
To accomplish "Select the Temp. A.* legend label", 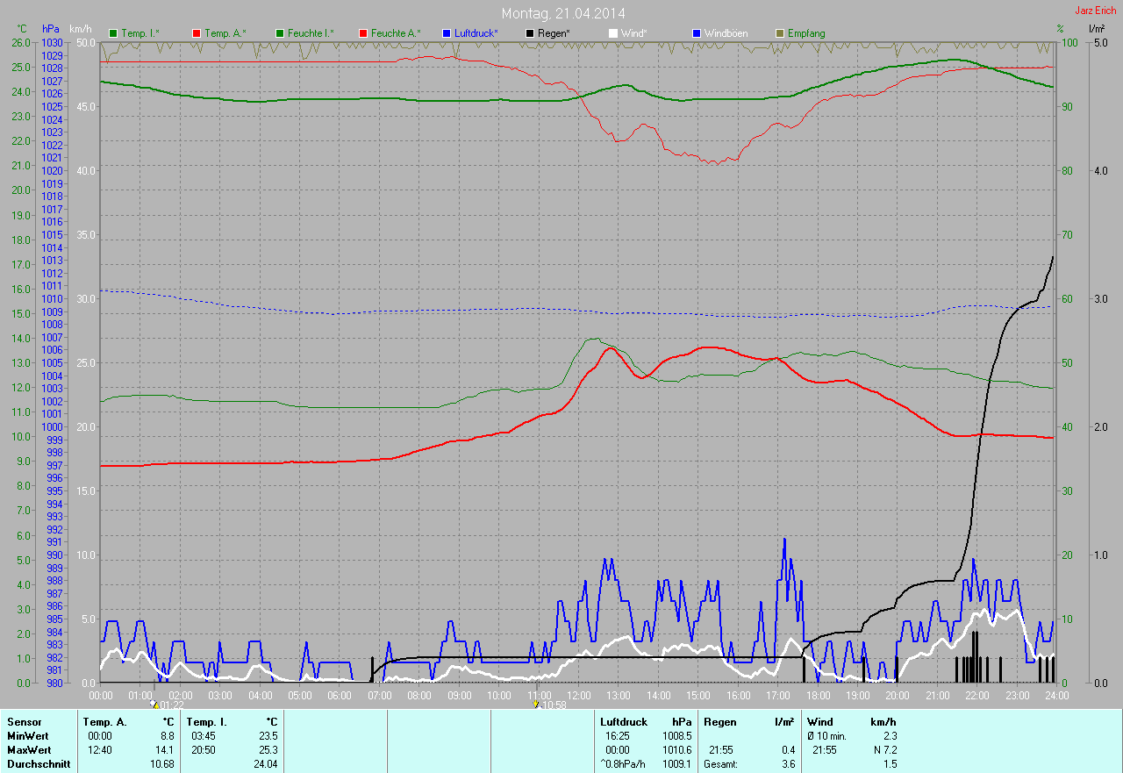I will (x=225, y=33).
